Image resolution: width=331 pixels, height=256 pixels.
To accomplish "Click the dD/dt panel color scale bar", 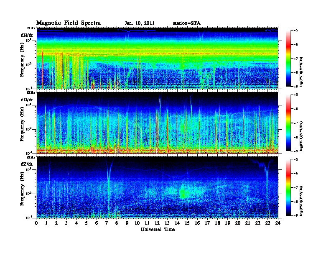I will point(288,123).
